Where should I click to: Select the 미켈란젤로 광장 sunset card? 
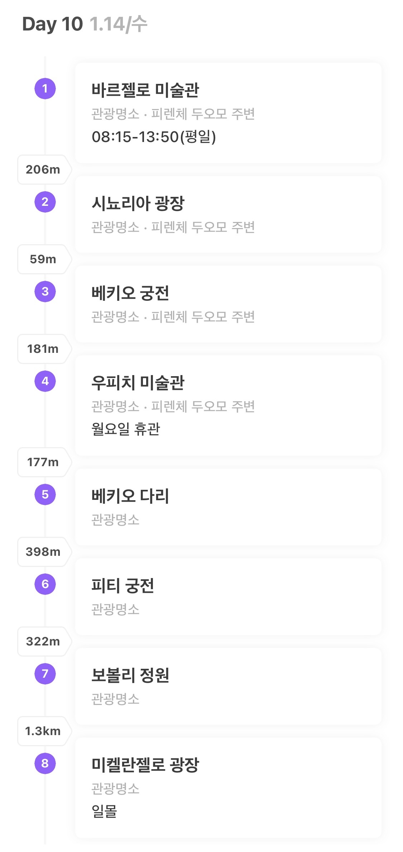(228, 788)
